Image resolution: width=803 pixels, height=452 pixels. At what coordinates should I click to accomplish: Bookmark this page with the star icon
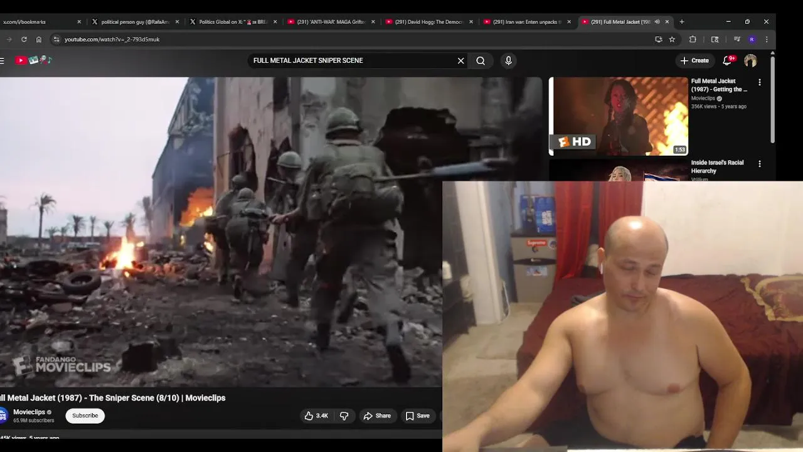pyautogui.click(x=672, y=39)
